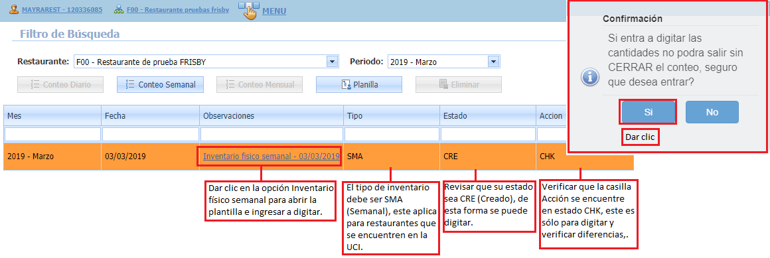
Task: Click Si in the Confirmación dialog
Action: pyautogui.click(x=649, y=112)
